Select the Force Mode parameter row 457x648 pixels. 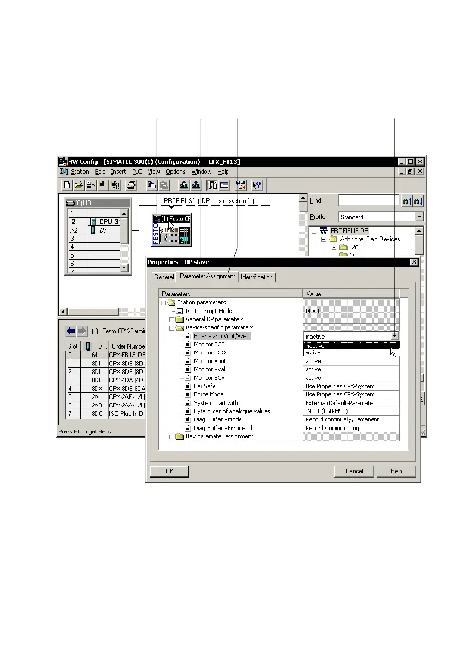209,394
